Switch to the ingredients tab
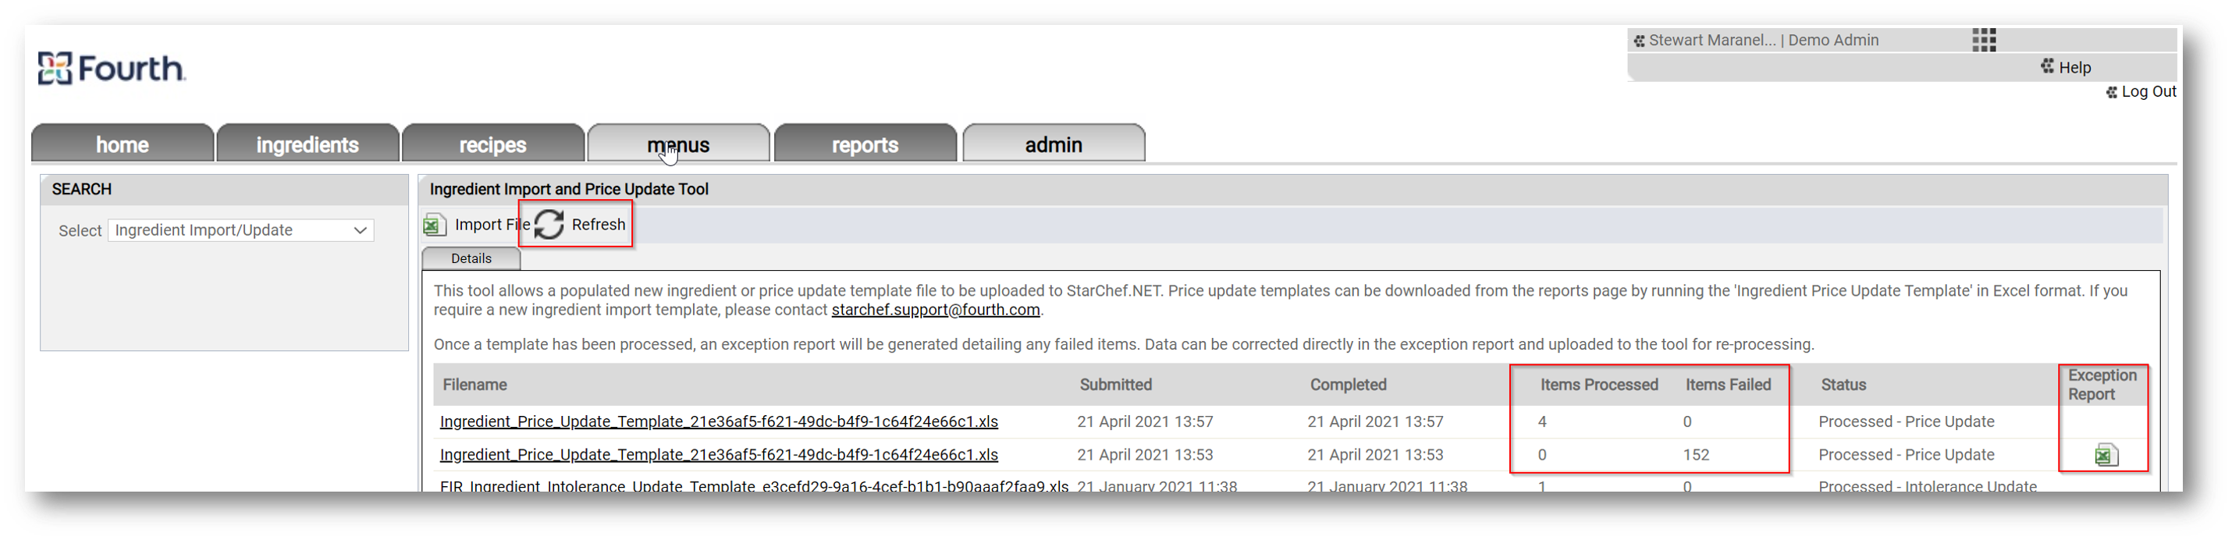The width and height of the screenshot is (2232, 540). 307,144
